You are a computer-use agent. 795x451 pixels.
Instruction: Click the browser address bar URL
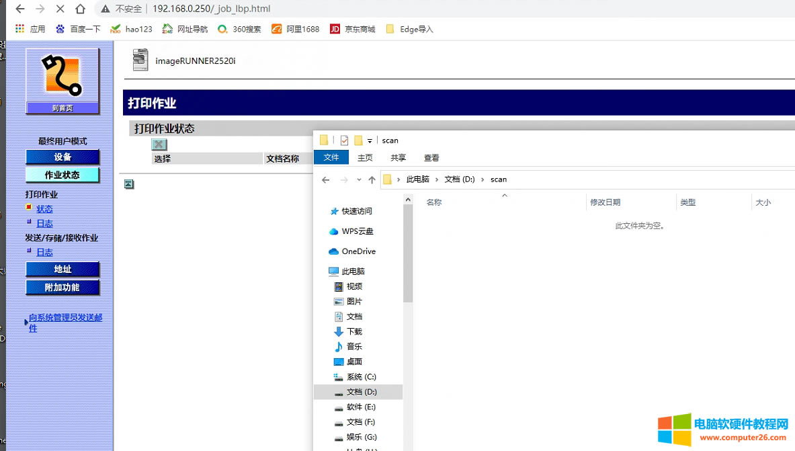(x=211, y=9)
